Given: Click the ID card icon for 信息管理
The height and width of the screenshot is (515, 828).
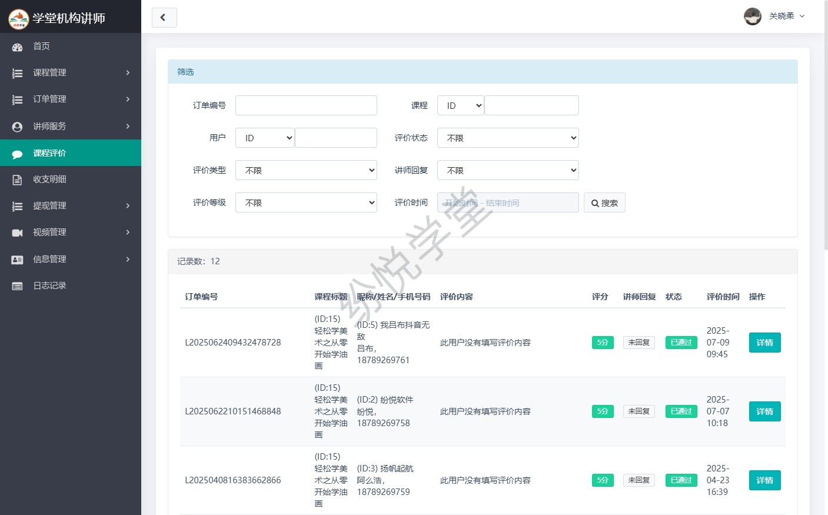Looking at the screenshot, I should (x=17, y=260).
